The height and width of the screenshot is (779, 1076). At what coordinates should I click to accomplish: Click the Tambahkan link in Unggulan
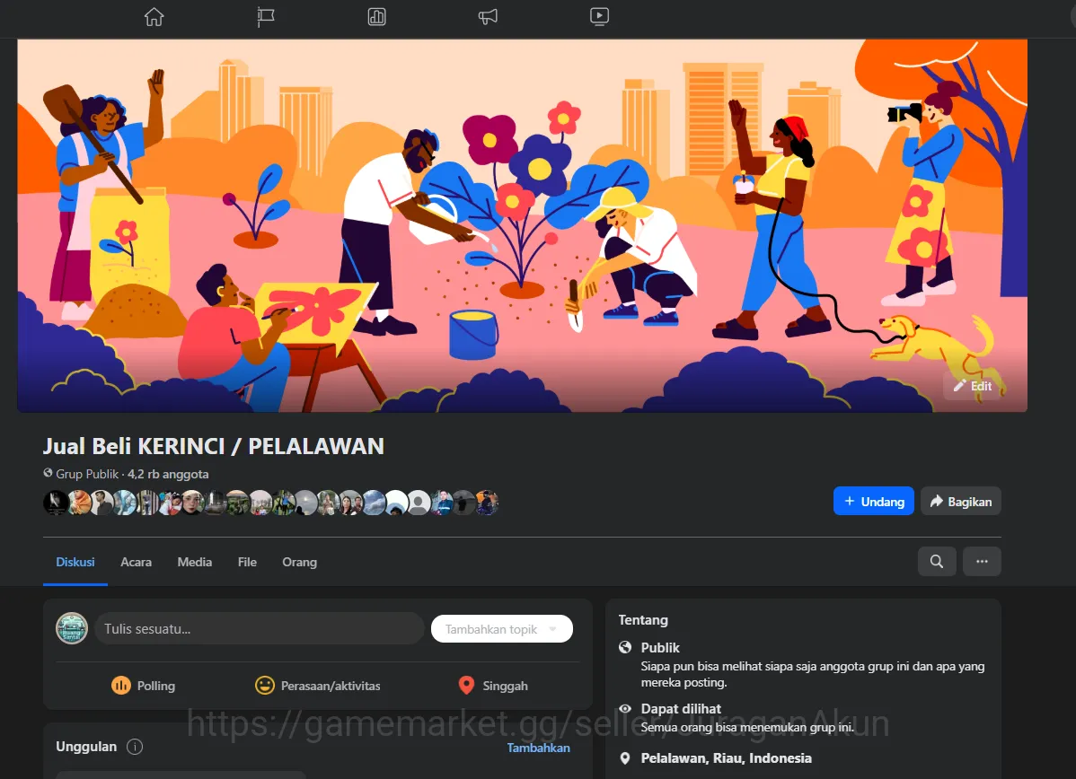click(x=539, y=748)
